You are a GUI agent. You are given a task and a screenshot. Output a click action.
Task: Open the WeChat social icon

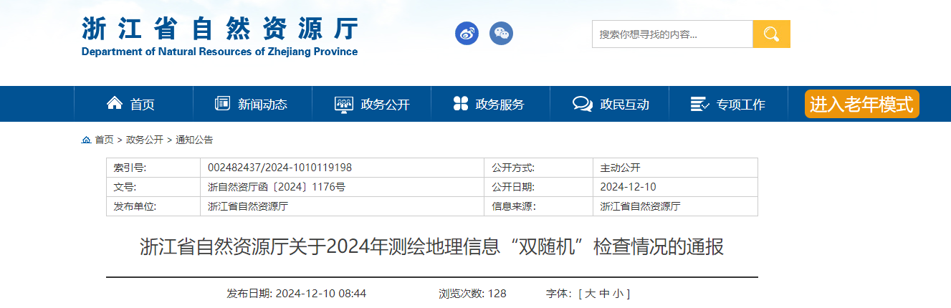501,33
